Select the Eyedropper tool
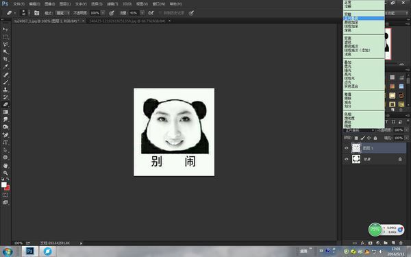Image resolution: width=411 pixels, height=257 pixels. [x=5, y=67]
